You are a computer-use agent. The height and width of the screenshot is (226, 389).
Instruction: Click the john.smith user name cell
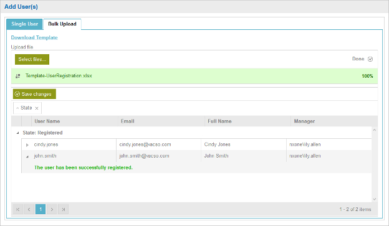74,156
